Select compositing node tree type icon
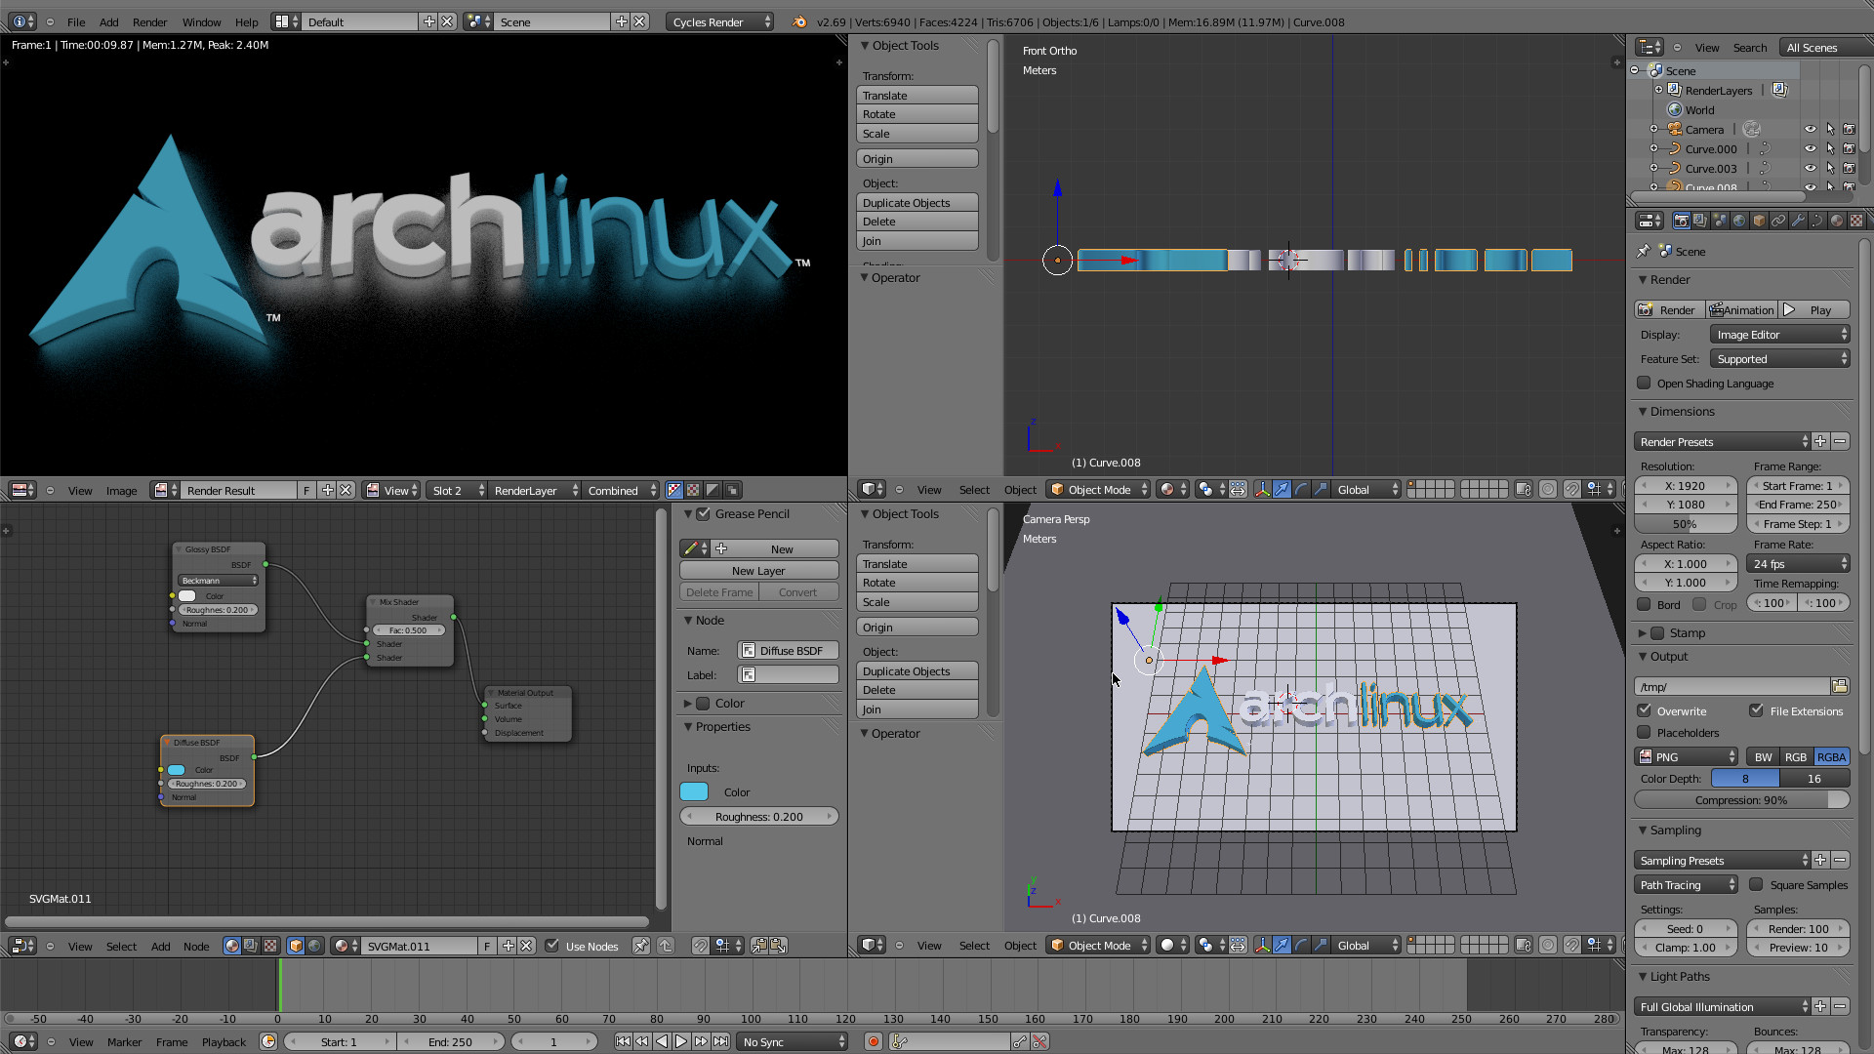Screen dimensions: 1874x1054 (x=251, y=946)
